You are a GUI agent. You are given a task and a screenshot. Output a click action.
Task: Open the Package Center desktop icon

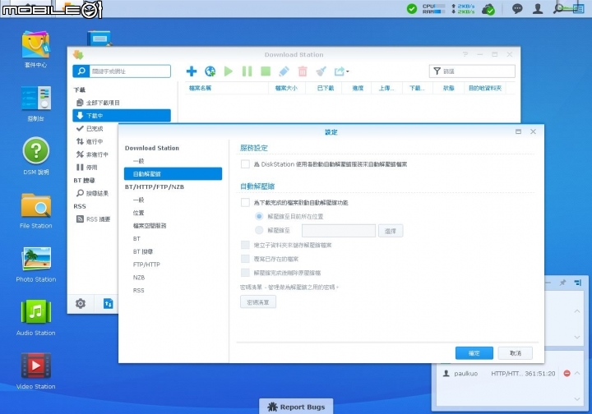(35, 44)
